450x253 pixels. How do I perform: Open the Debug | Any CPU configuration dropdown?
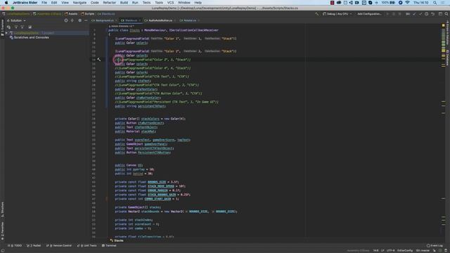(337, 14)
